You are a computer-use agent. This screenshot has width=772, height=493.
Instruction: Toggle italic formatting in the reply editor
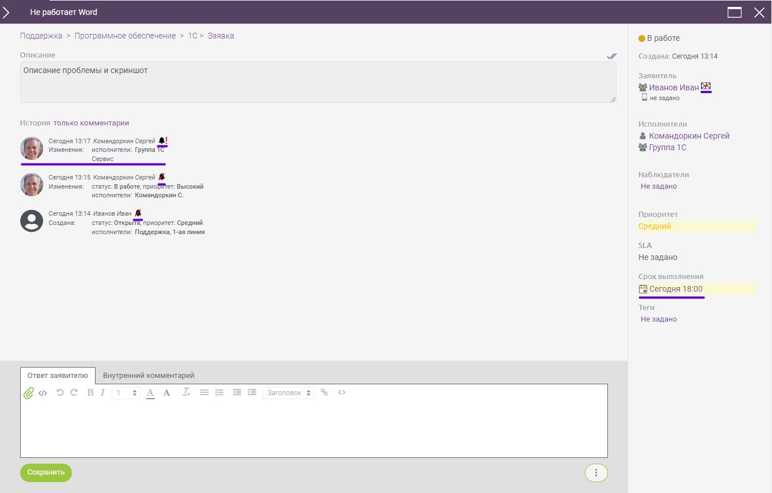pyautogui.click(x=102, y=393)
